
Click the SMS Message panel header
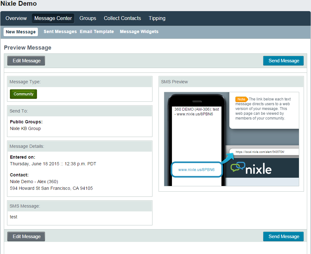click(80, 206)
